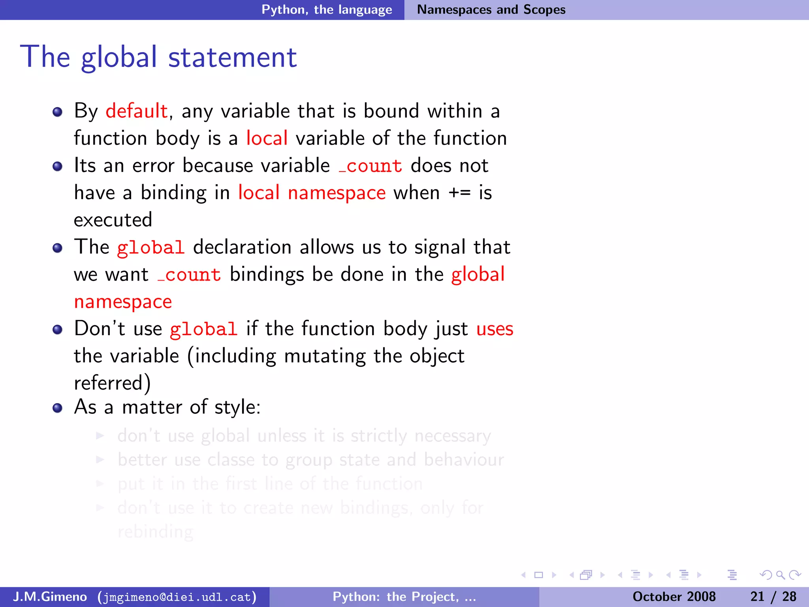809x607 pixels.
Task: Click the slide rectangle navigation icon
Action: coord(538,575)
